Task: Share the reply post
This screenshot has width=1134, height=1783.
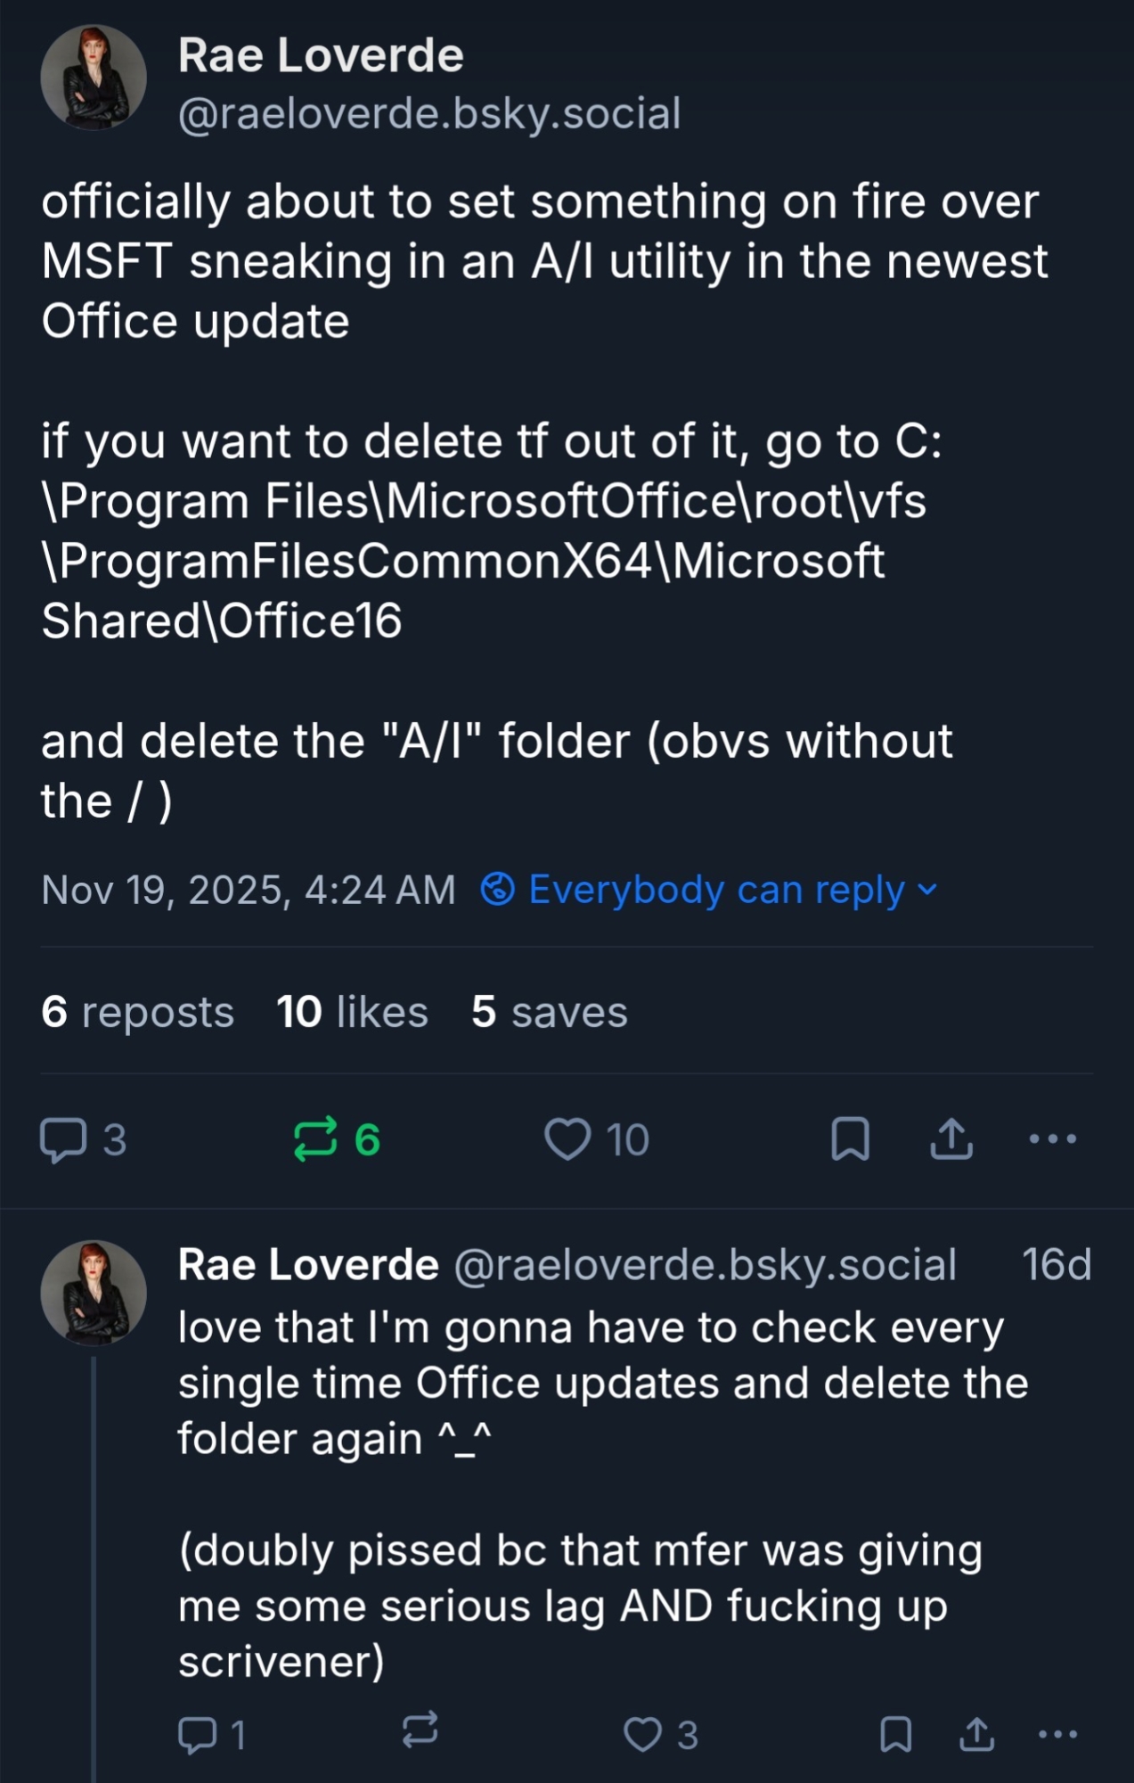Action: click(976, 1734)
